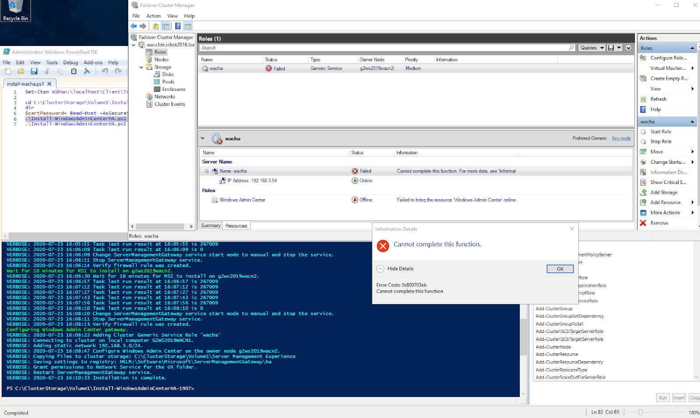Screen dimensions: 700x418
Task: Click the Paste clipboard icon in PowerShell ISE
Action: click(73, 71)
